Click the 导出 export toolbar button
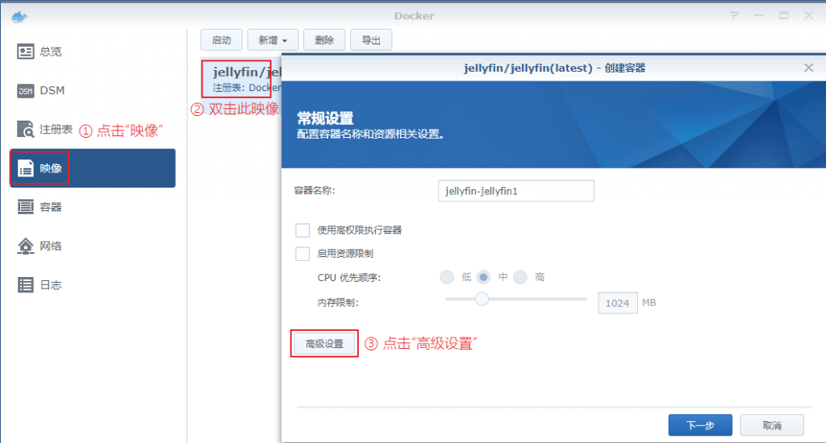Screen dimensions: 826x443 (x=371, y=40)
